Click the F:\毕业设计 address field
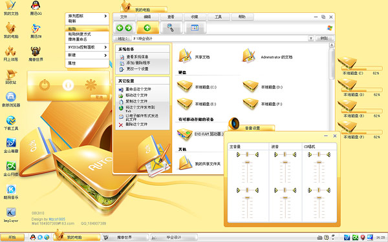388x242 pixels. 221,39
